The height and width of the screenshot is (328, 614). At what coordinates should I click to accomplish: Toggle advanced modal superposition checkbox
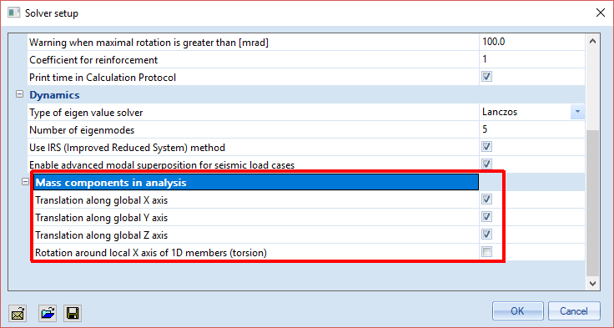click(486, 164)
